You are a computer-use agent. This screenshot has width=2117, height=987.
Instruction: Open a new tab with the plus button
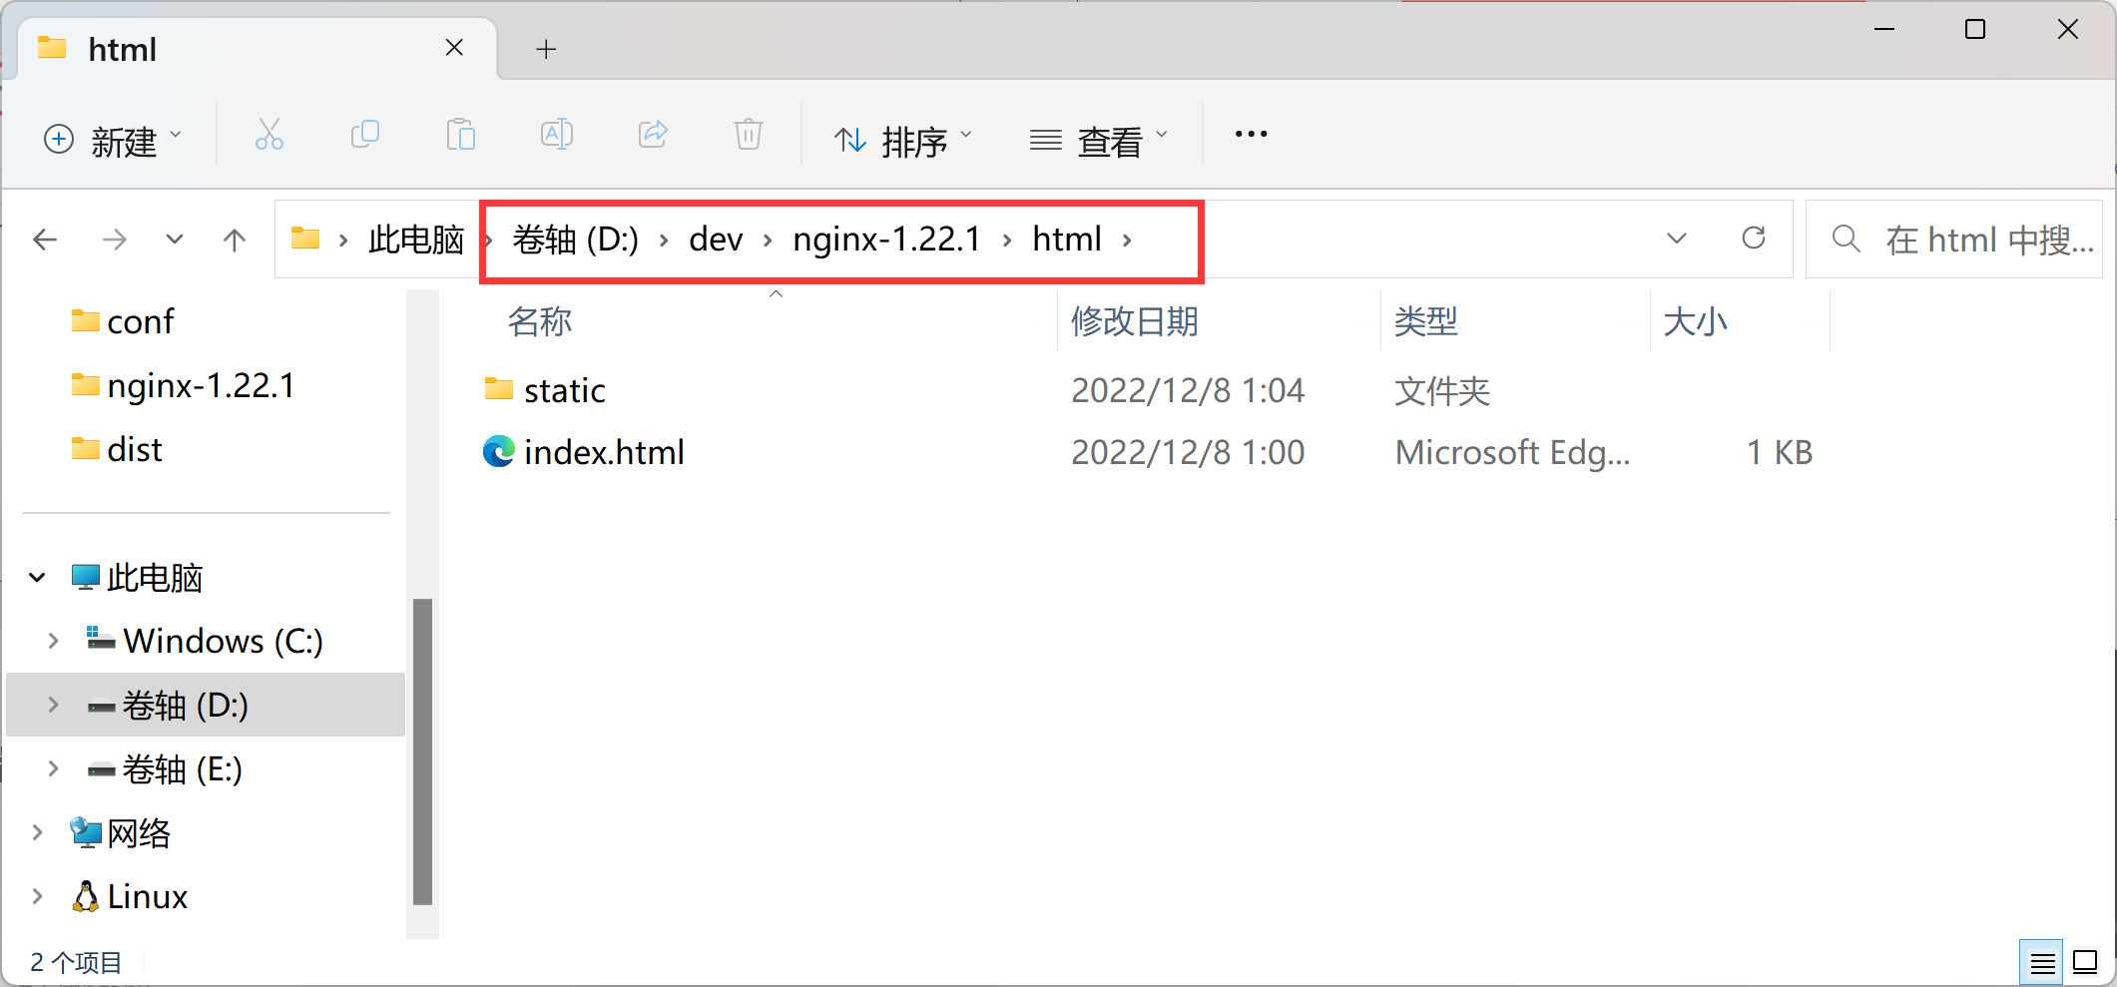[545, 48]
